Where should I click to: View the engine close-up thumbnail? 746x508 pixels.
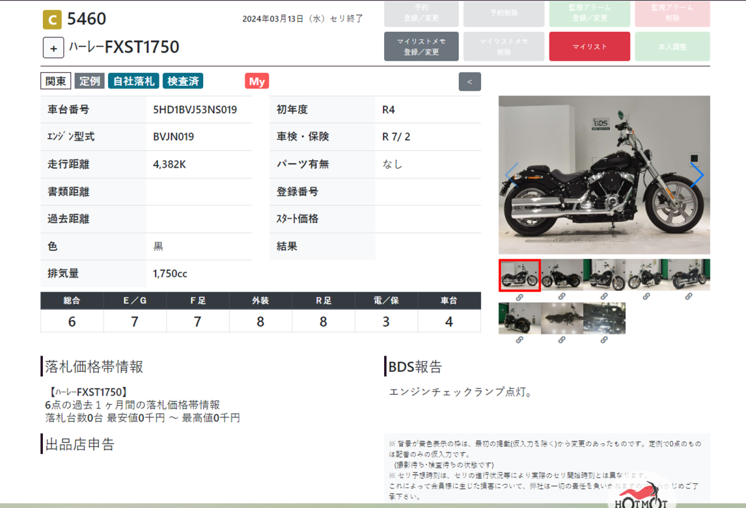click(604, 318)
